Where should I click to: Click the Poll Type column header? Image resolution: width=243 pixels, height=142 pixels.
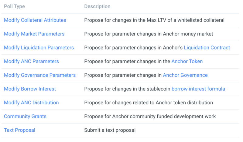(14, 6)
